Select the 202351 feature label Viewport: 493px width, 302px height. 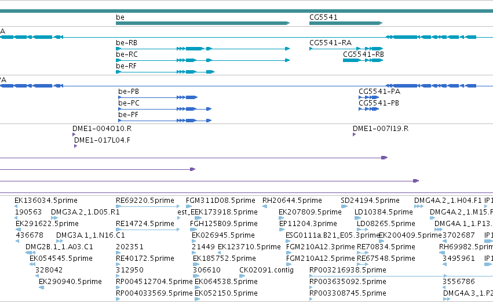(130, 248)
